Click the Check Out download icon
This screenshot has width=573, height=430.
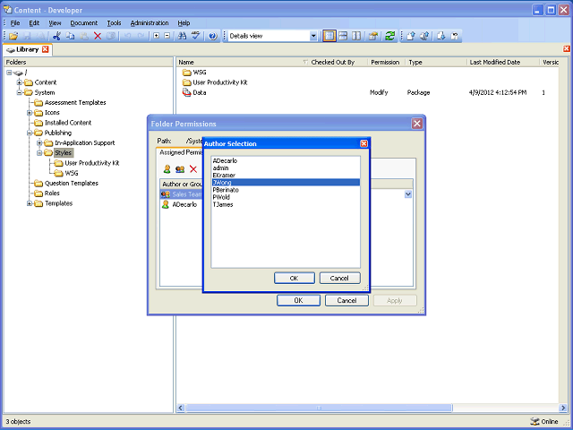click(441, 36)
